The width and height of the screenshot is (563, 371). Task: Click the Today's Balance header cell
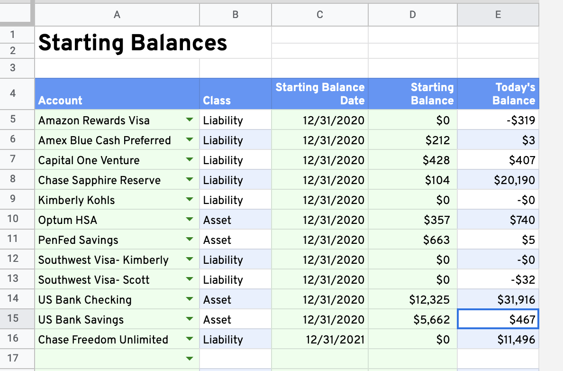pyautogui.click(x=498, y=94)
